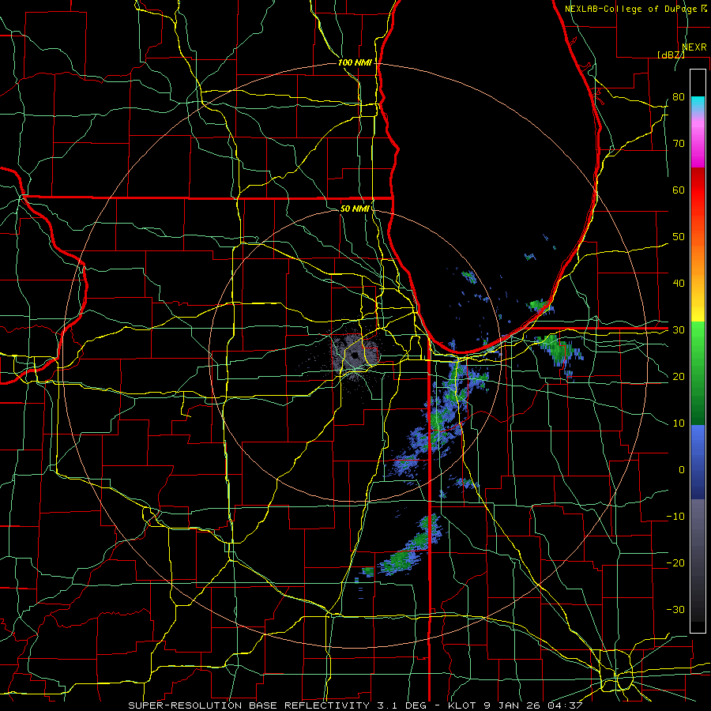Click the 50 NMI range ring label
711x711 pixels.
(x=354, y=209)
